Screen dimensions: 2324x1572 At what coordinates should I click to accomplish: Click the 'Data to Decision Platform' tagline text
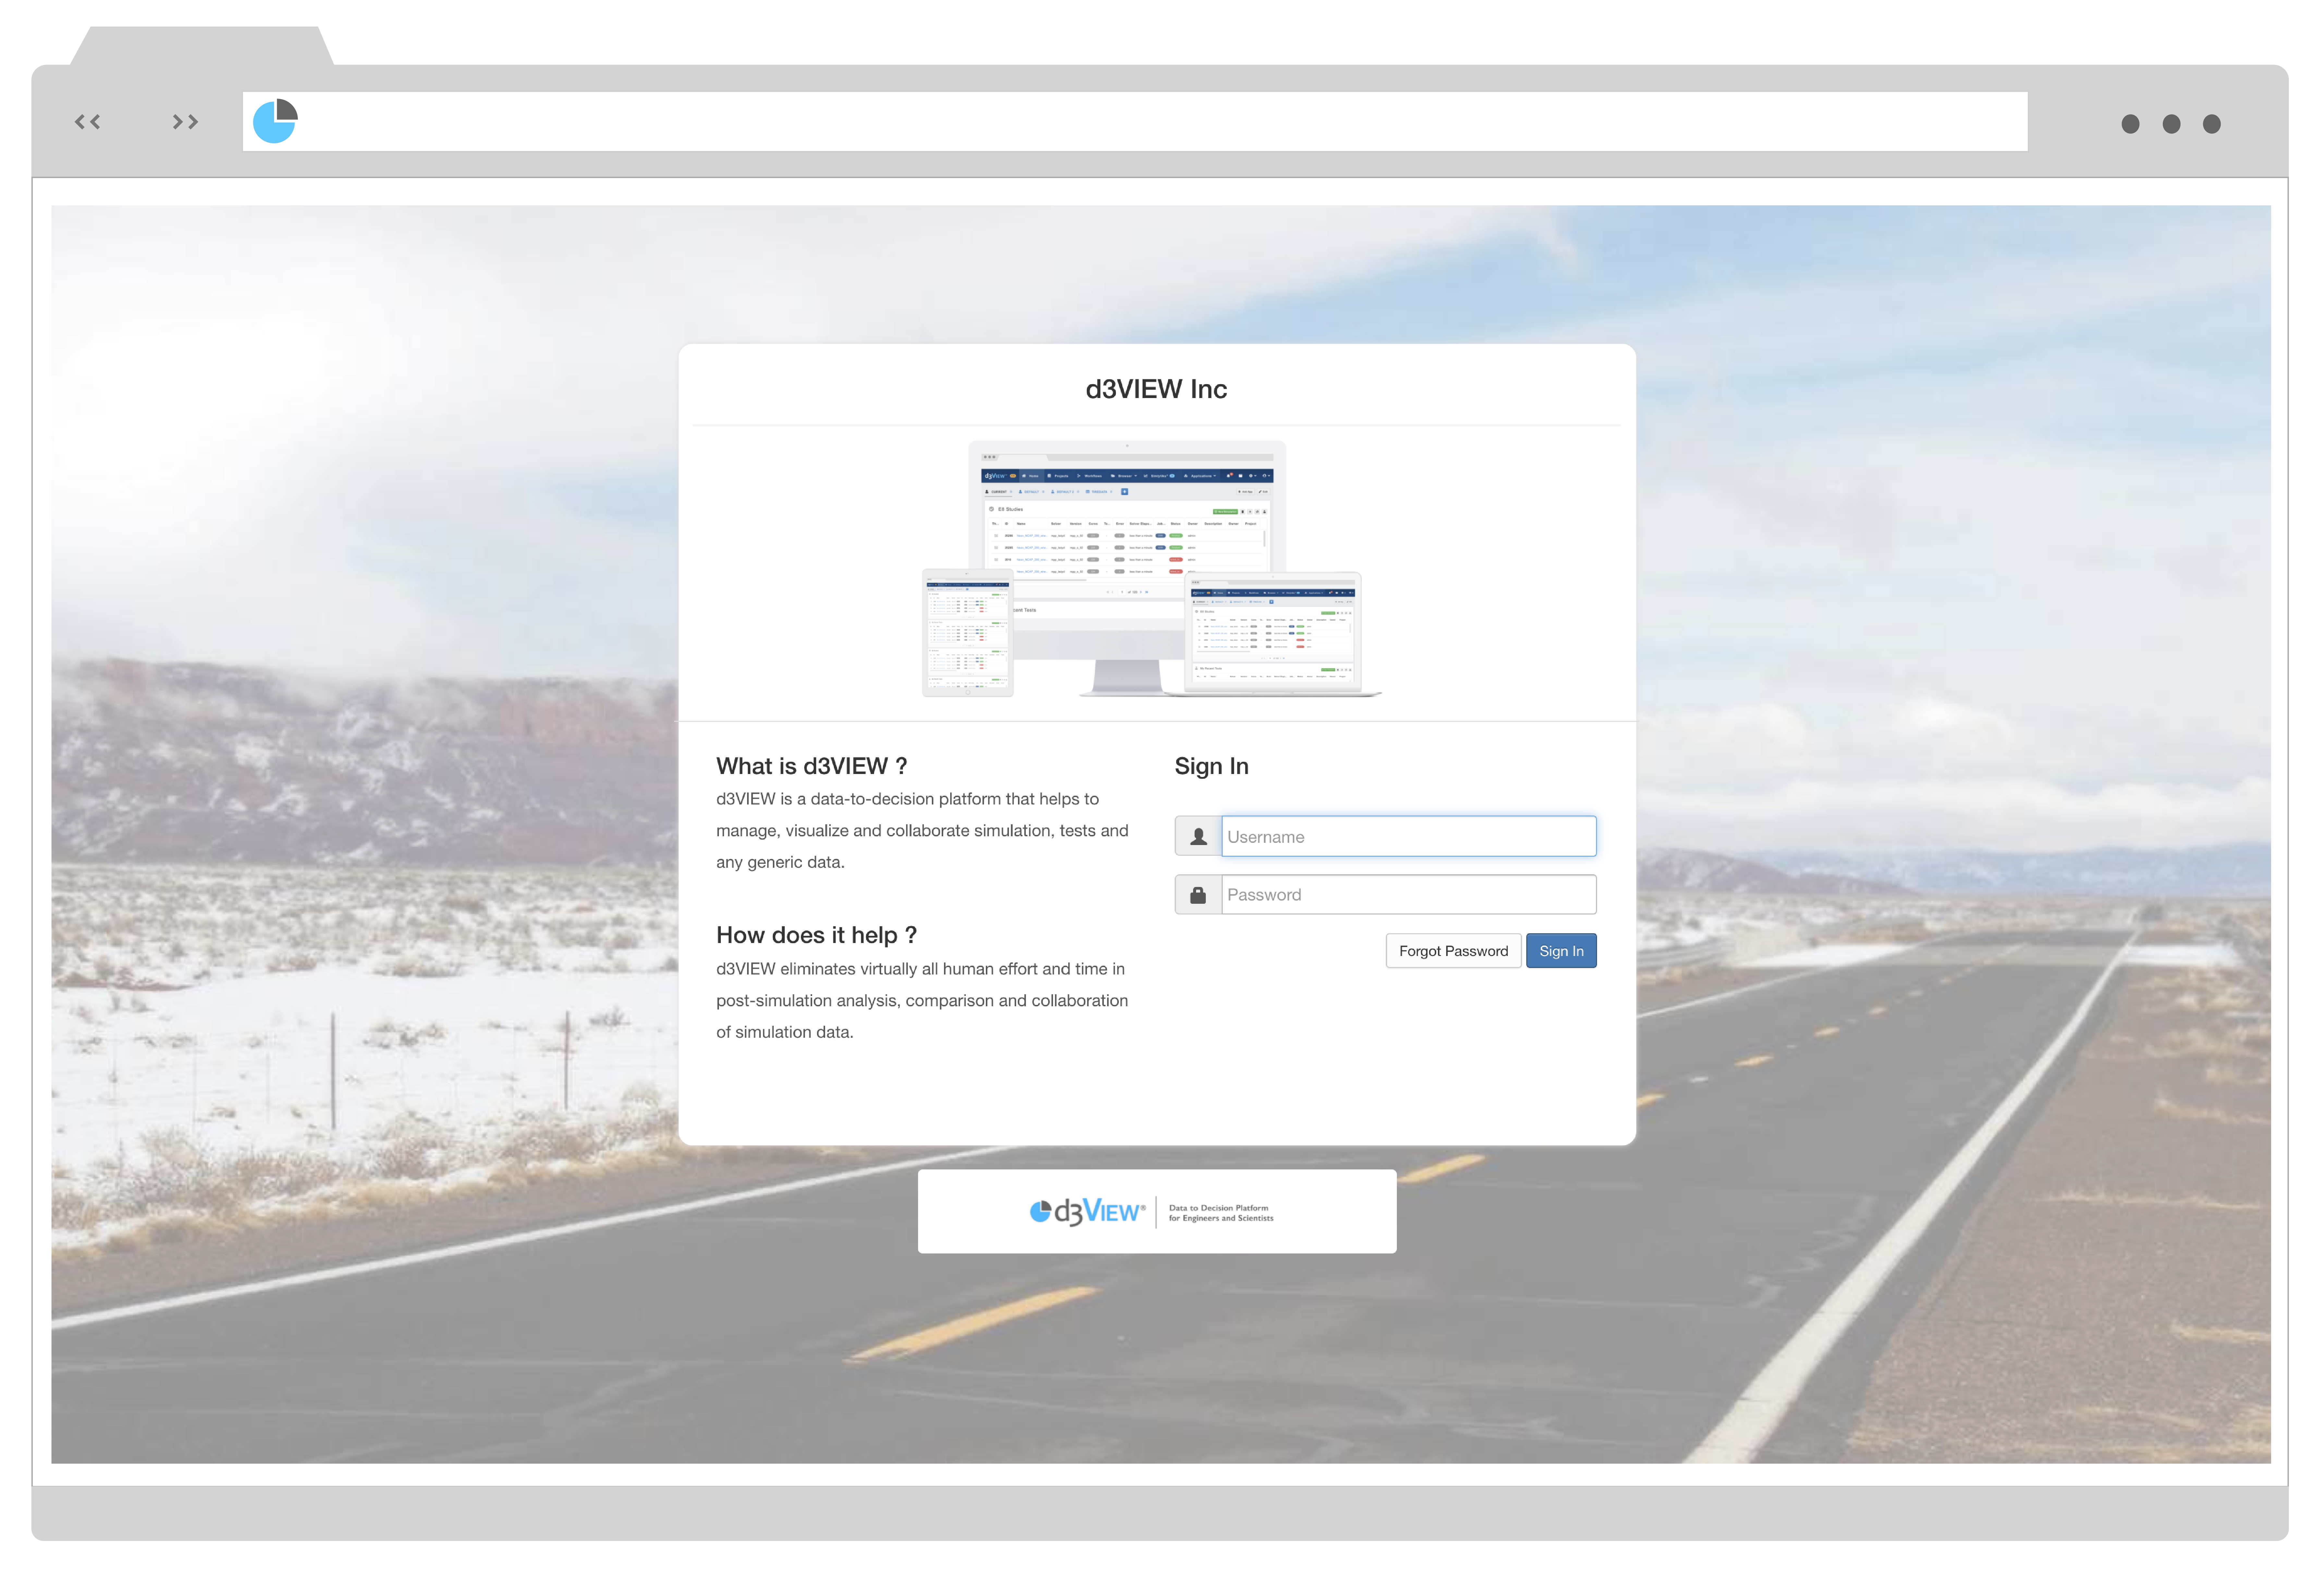1218,1208
